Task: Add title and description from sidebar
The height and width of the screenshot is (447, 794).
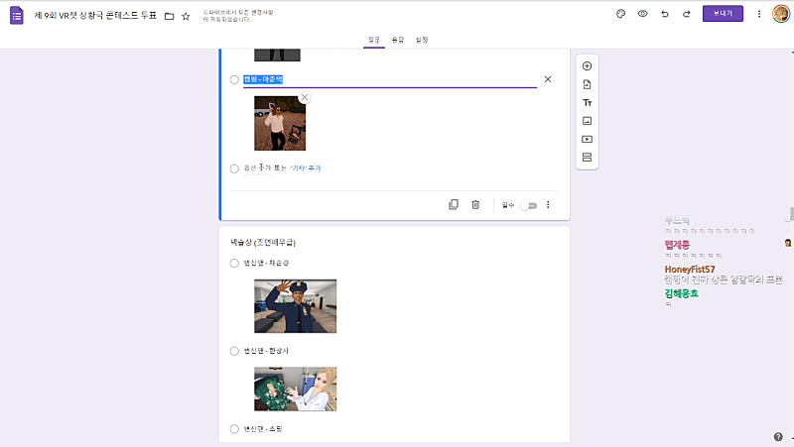Action: pos(587,103)
